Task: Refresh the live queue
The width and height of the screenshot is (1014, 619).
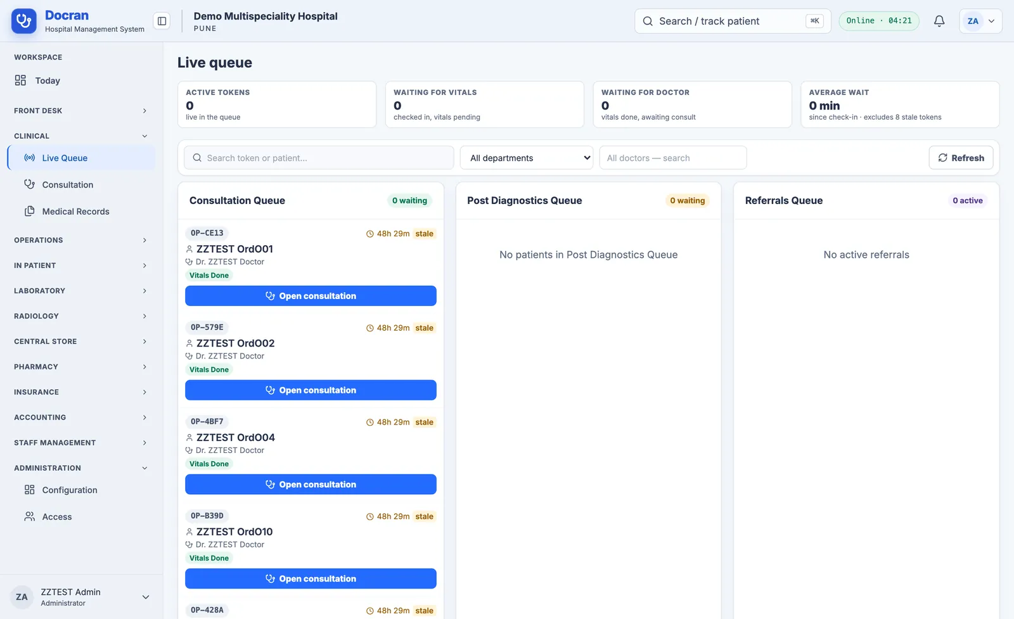Action: pyautogui.click(x=961, y=158)
